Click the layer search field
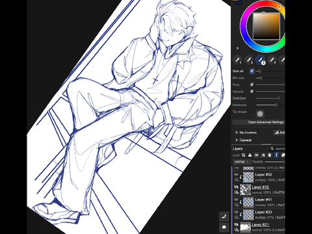 [278, 149]
